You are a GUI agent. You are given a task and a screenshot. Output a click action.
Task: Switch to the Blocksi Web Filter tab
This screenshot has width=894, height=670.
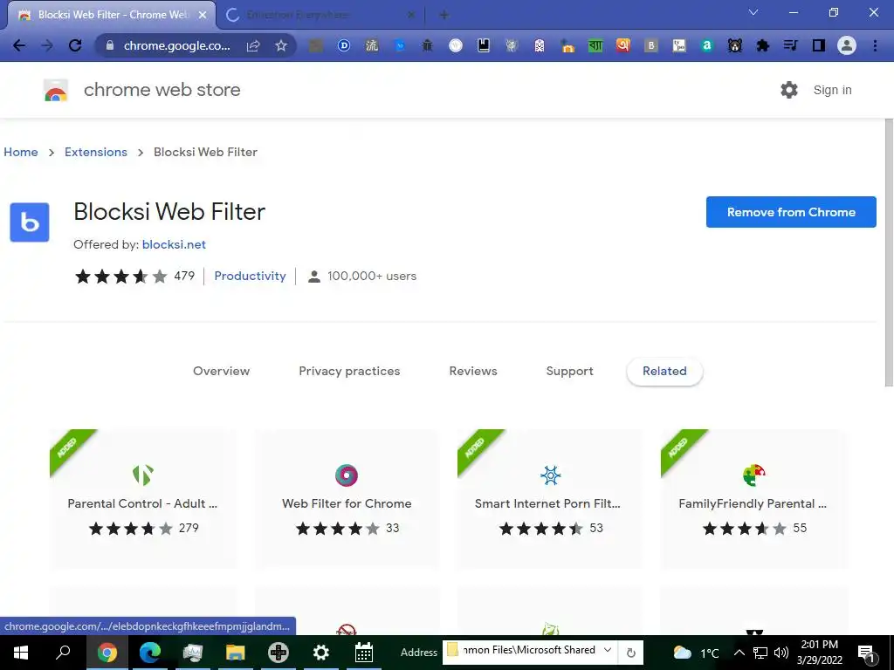(x=112, y=15)
